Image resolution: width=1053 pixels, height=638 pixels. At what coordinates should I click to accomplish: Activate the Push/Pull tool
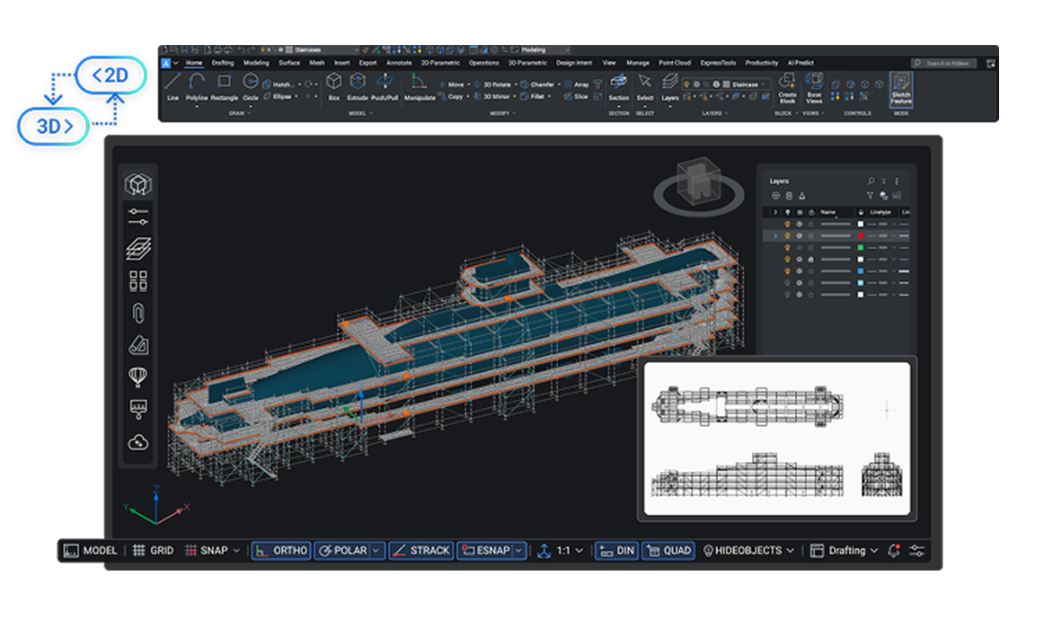point(385,86)
